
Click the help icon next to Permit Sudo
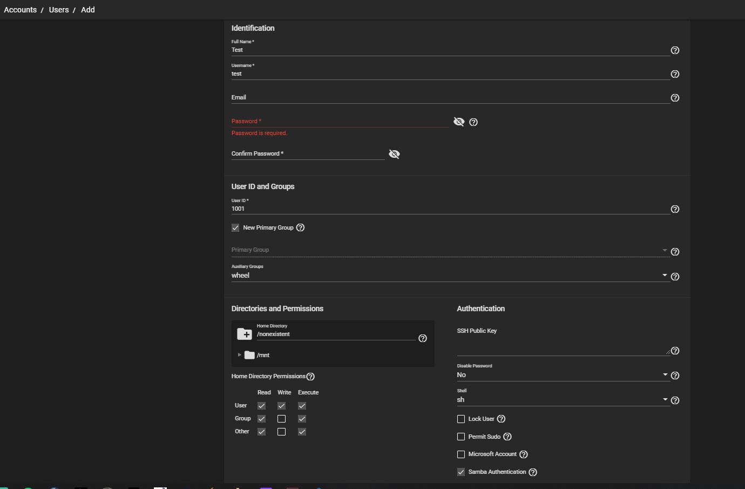(x=507, y=437)
